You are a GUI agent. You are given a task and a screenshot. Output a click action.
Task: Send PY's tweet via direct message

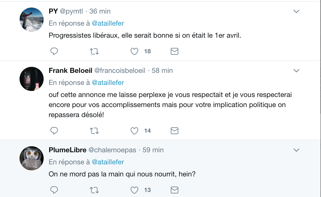pyautogui.click(x=174, y=52)
